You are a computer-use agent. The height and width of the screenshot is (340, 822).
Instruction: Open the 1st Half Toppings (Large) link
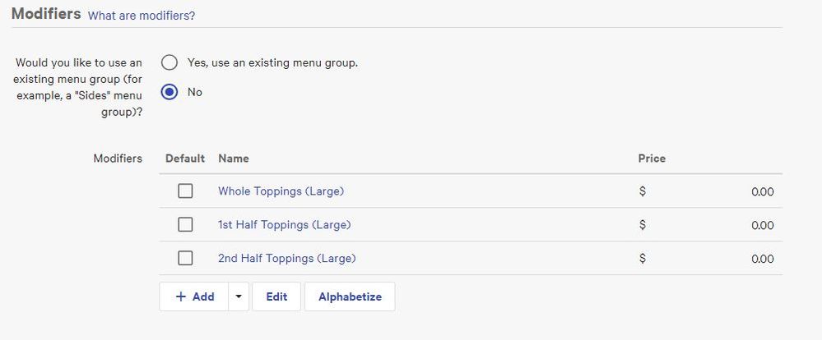pos(284,225)
